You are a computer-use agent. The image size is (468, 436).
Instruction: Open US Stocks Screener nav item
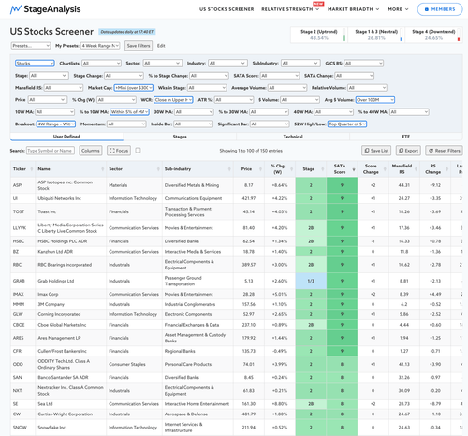[x=227, y=9]
